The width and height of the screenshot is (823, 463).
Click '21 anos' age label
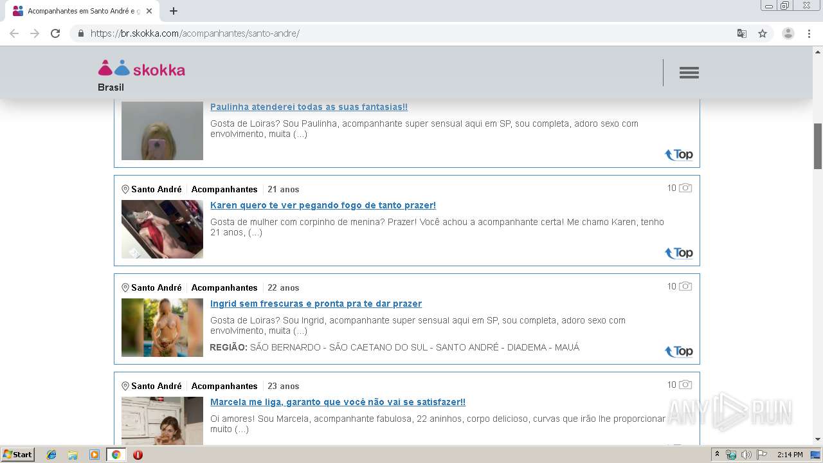pos(284,189)
